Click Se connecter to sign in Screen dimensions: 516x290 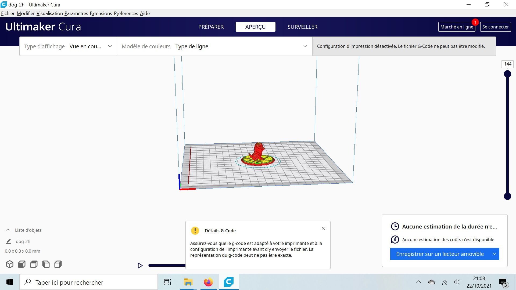495,27
